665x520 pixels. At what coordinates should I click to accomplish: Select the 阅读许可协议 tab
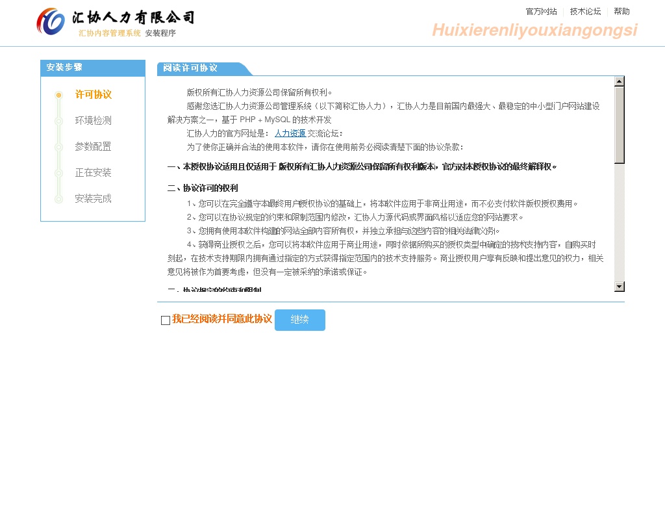pyautogui.click(x=191, y=68)
